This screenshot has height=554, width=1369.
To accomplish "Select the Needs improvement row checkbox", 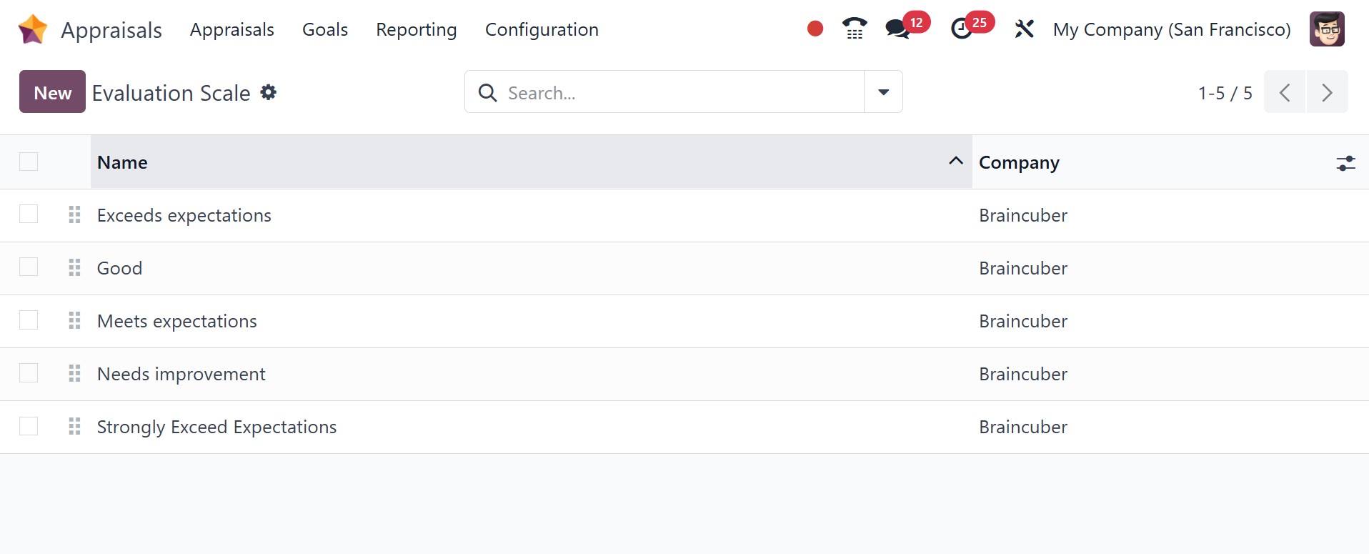I will point(29,373).
